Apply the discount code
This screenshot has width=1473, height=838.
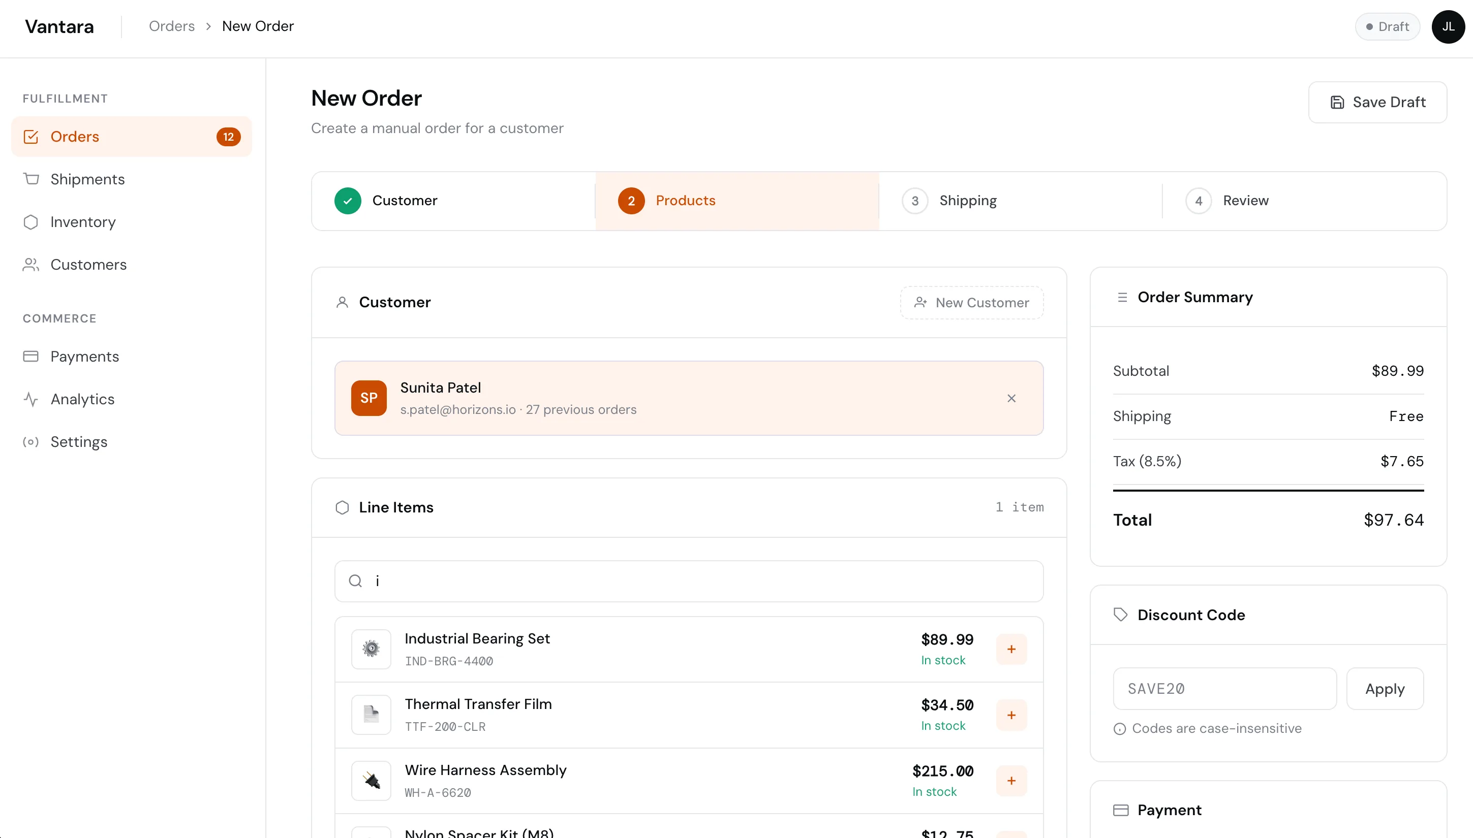coord(1385,688)
